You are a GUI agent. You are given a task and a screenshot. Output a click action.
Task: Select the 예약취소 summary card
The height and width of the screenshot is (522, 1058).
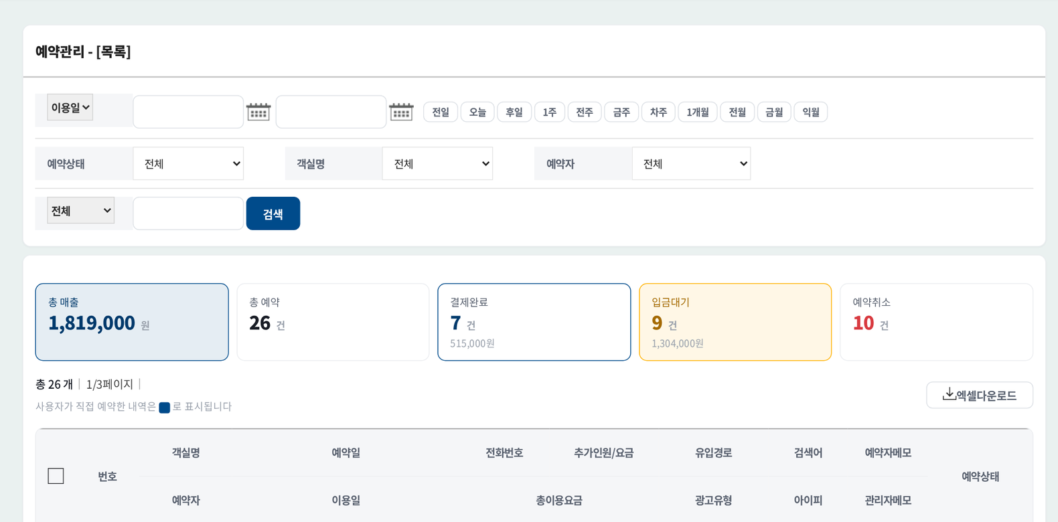pyautogui.click(x=936, y=322)
